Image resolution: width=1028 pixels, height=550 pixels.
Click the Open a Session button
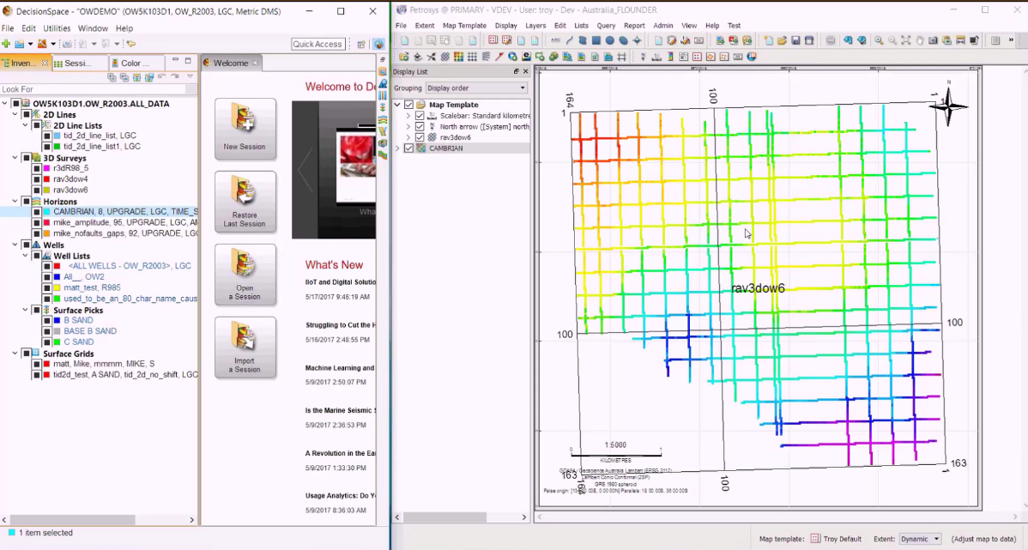[x=245, y=275]
